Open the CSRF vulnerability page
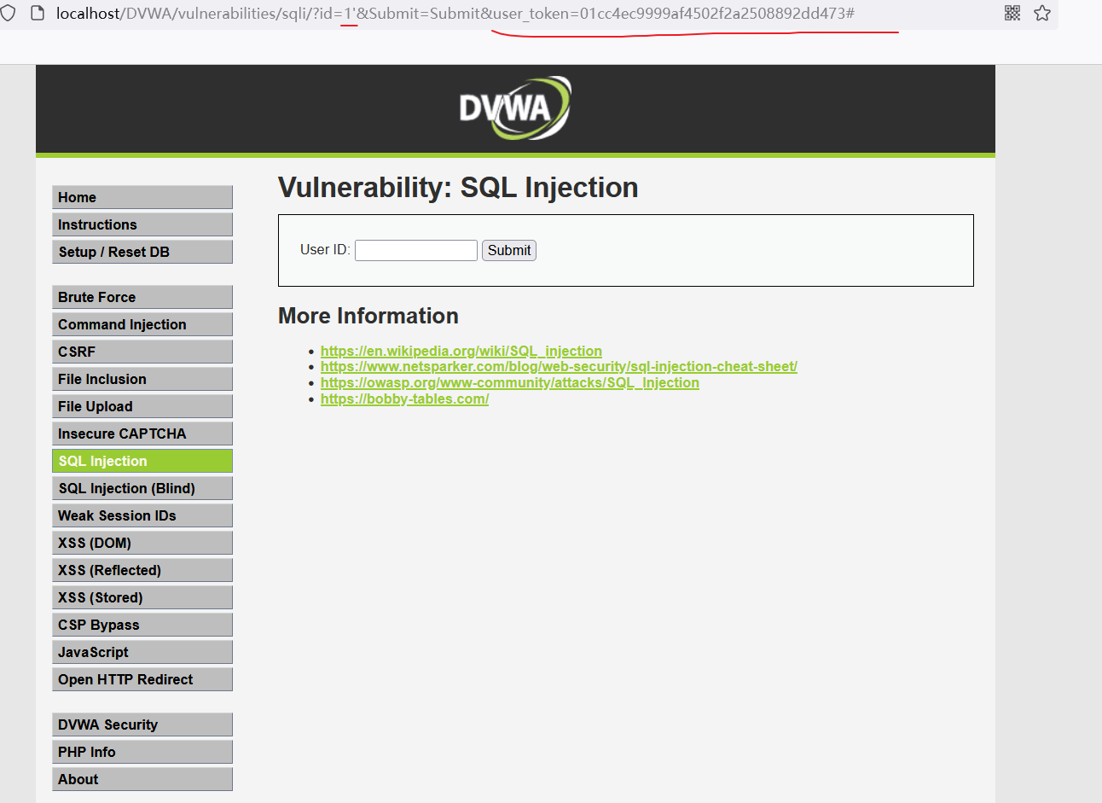 click(x=142, y=352)
